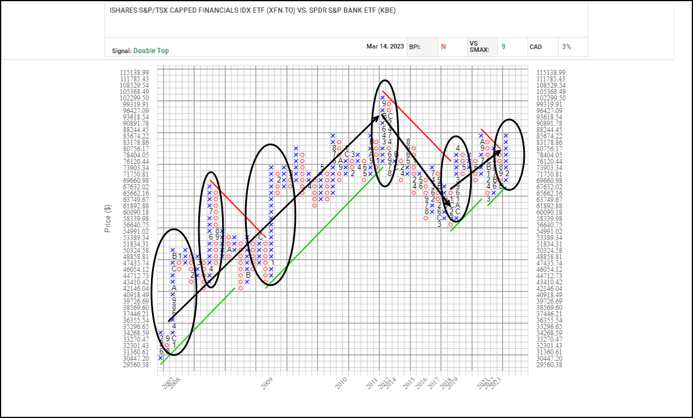Click the '2009' year label on the time axis
The width and height of the screenshot is (693, 418).
(267, 383)
